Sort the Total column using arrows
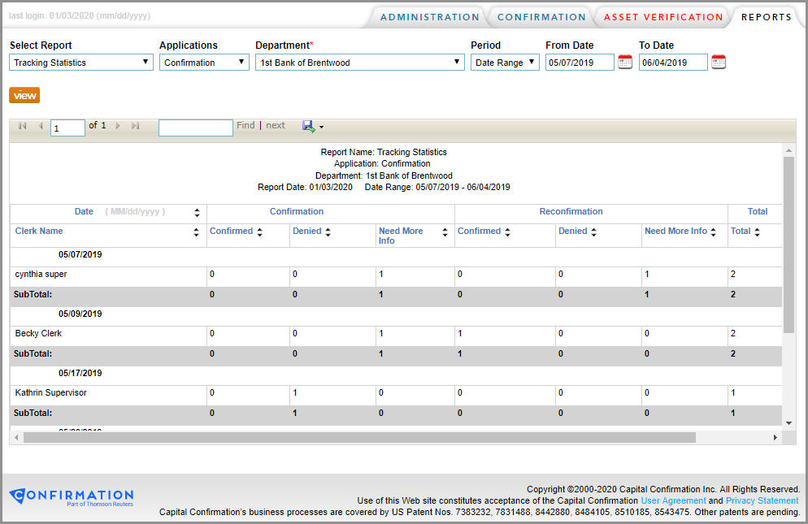This screenshot has height=524, width=808. click(757, 232)
